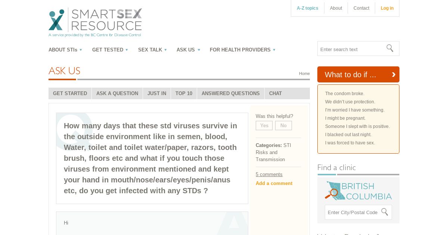Open the FOR HEALTH PROVIDERS dropdown
This screenshot has height=235, width=448.
pyautogui.click(x=243, y=50)
